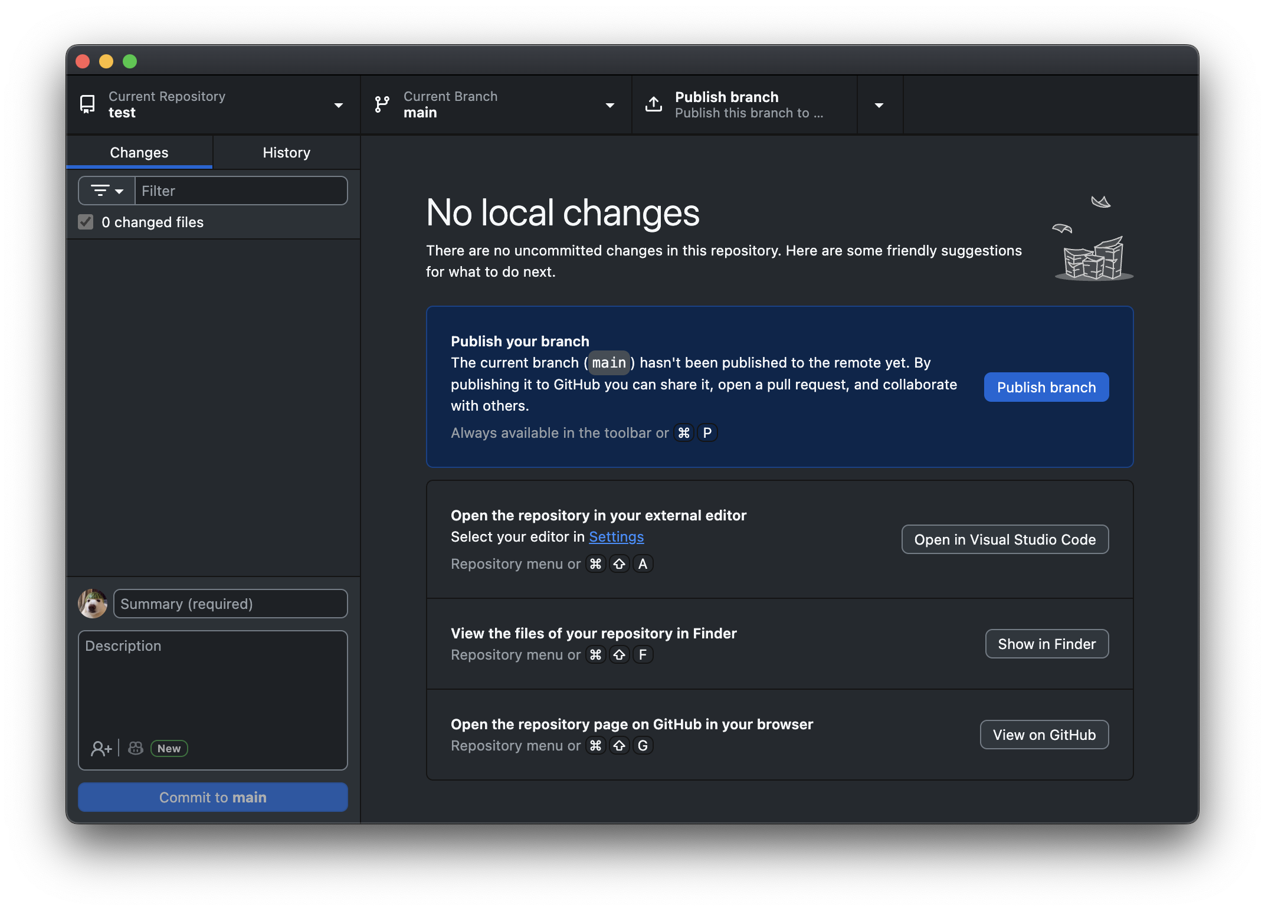1265x911 pixels.
Task: Click the publish upload arrow icon
Action: [653, 104]
